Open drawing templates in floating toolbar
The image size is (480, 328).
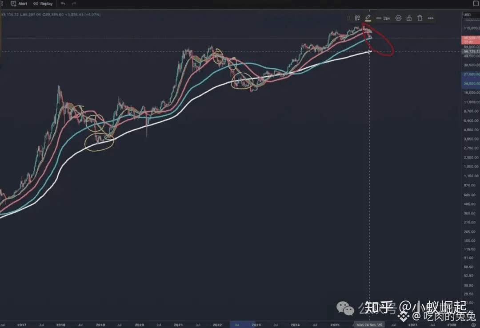357,18
